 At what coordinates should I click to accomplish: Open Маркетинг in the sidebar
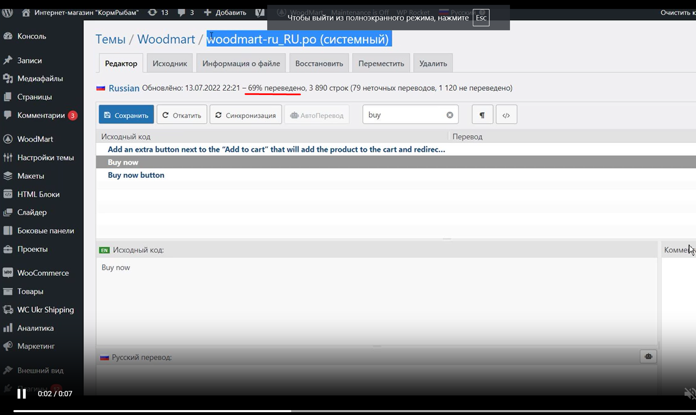(x=36, y=346)
